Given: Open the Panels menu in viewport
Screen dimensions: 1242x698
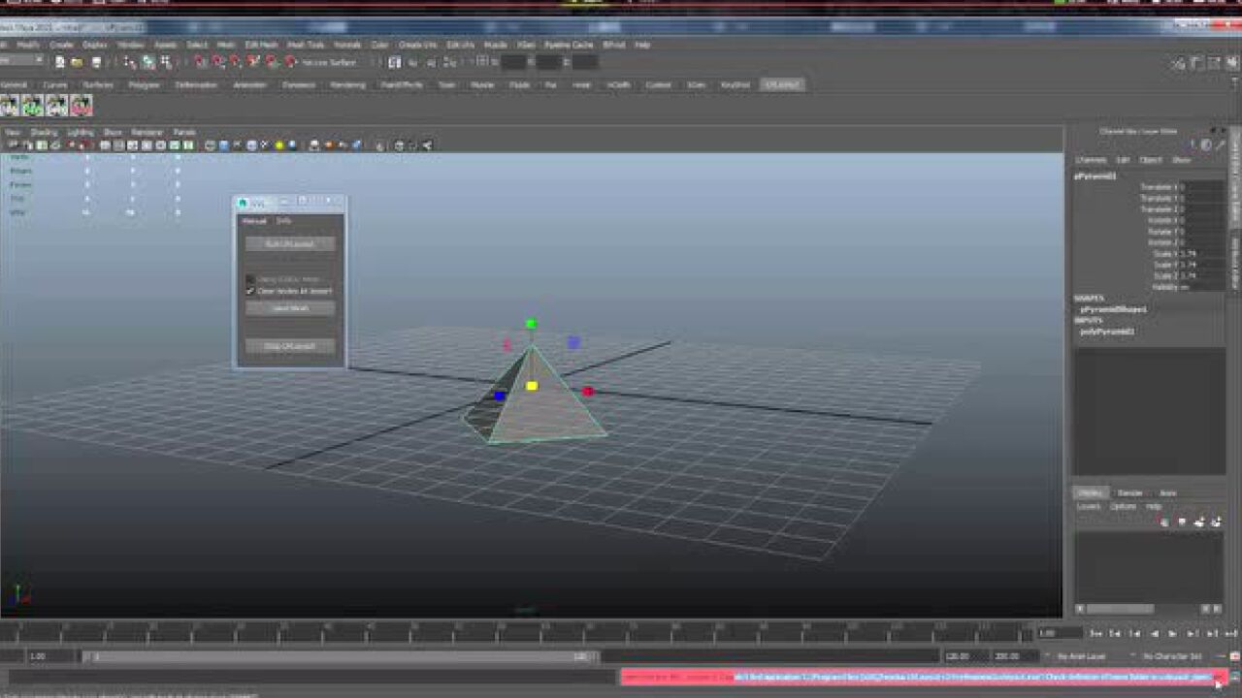Looking at the screenshot, I should tap(184, 132).
